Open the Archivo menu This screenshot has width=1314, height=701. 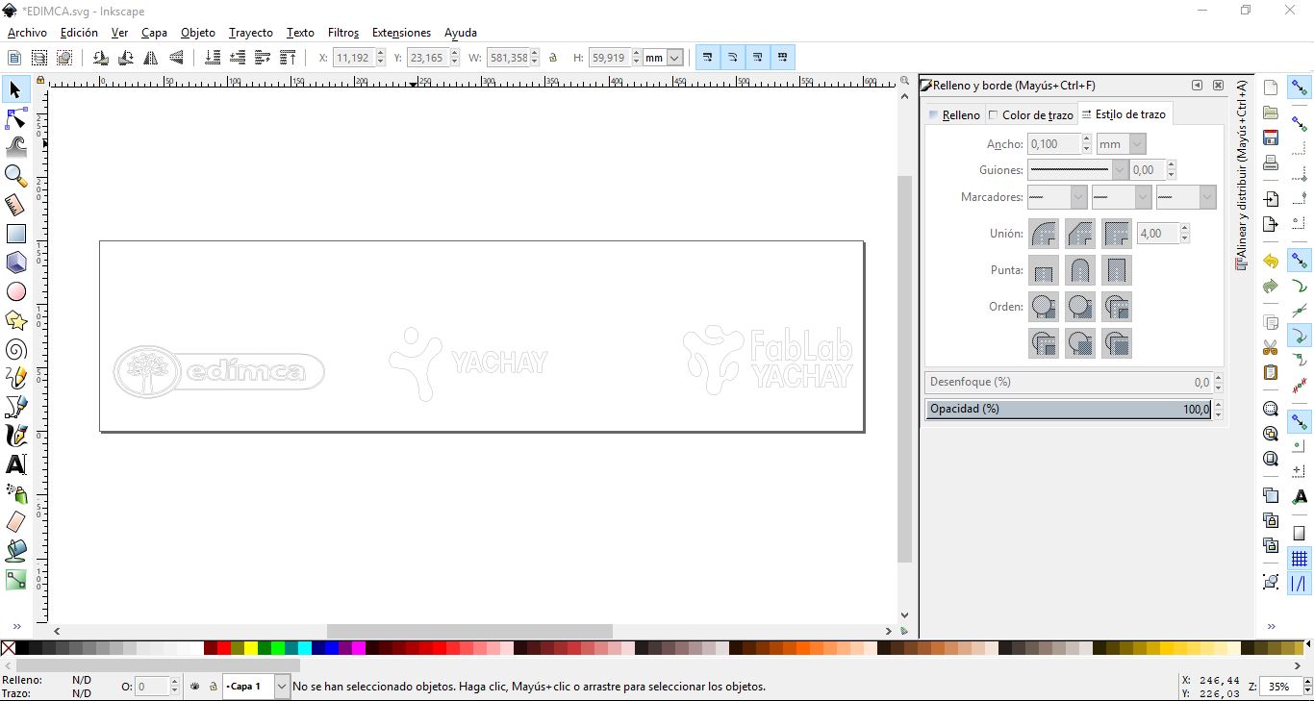pyautogui.click(x=27, y=33)
